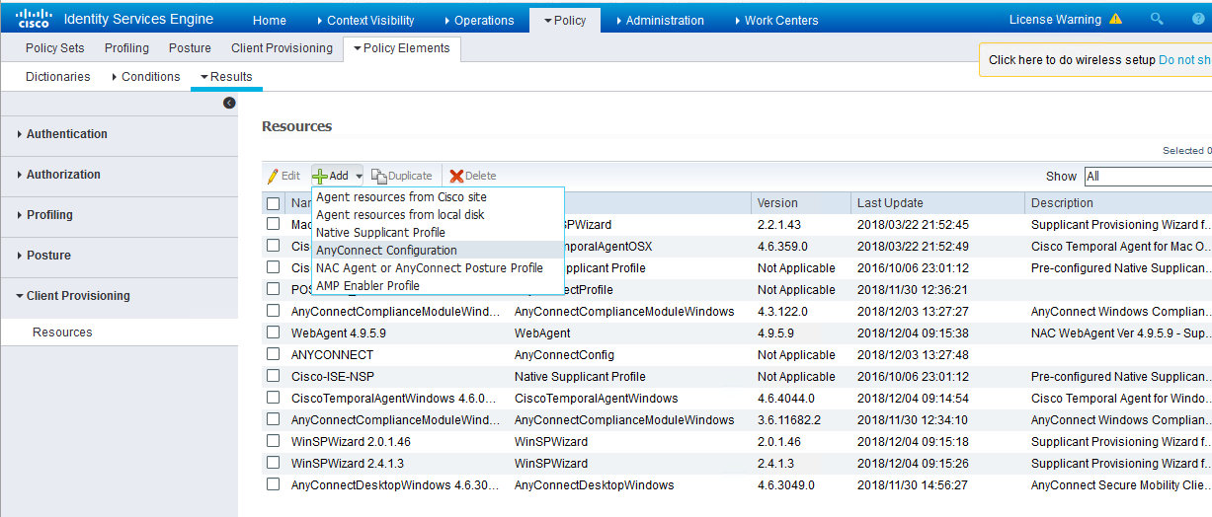Toggle the select-all header checkbox
This screenshot has width=1212, height=517.
pyautogui.click(x=273, y=203)
